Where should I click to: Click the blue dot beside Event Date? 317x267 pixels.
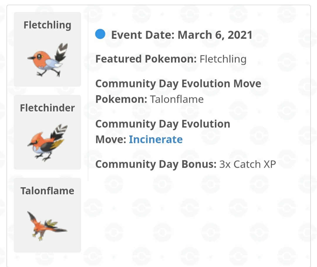pyautogui.click(x=100, y=34)
